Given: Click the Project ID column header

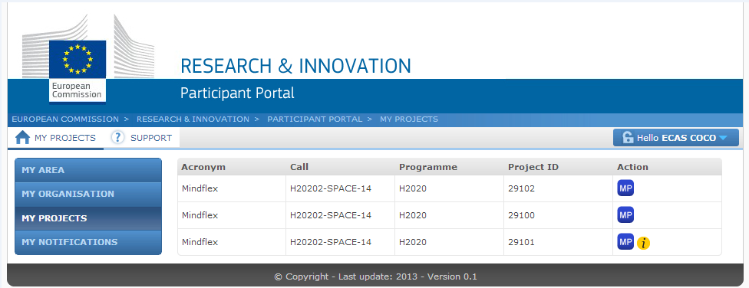Looking at the screenshot, I should point(533,168).
